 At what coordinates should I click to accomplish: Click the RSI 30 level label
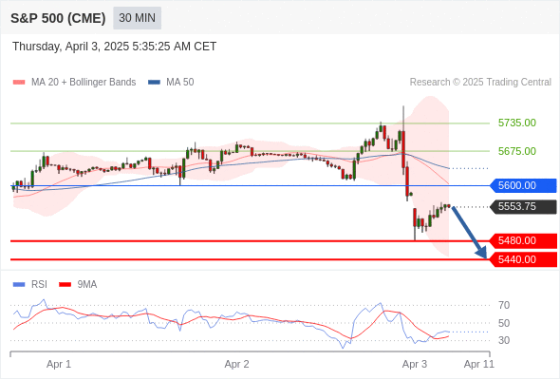(x=504, y=340)
